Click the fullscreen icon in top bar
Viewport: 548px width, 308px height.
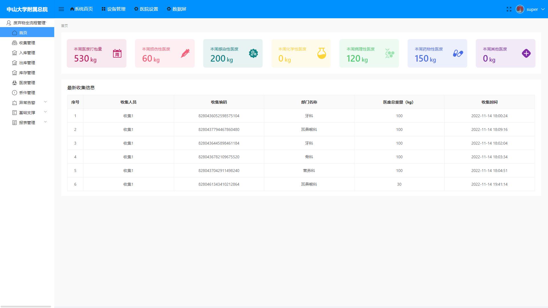pyautogui.click(x=509, y=9)
